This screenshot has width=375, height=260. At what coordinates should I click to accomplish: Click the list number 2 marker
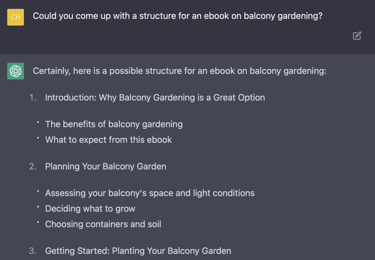click(x=33, y=166)
